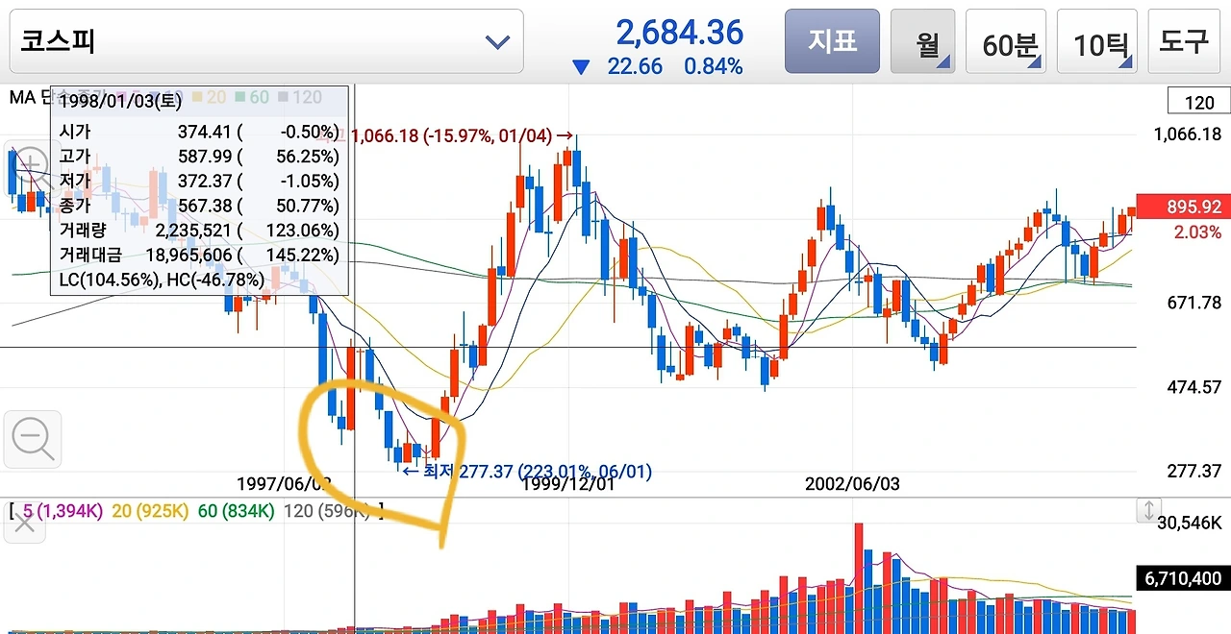Viewport: 1231px width, 634px height.
Task: Close the volume panel with X icon
Action: click(24, 524)
